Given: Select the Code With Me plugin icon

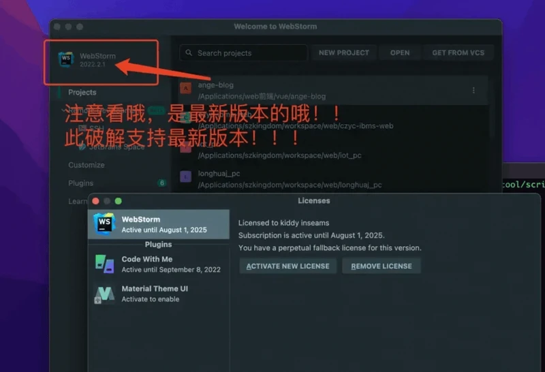Looking at the screenshot, I should click(x=105, y=264).
